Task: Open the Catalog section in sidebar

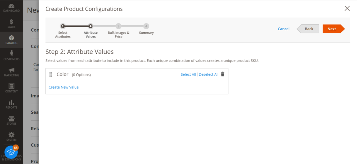Action: (12, 40)
